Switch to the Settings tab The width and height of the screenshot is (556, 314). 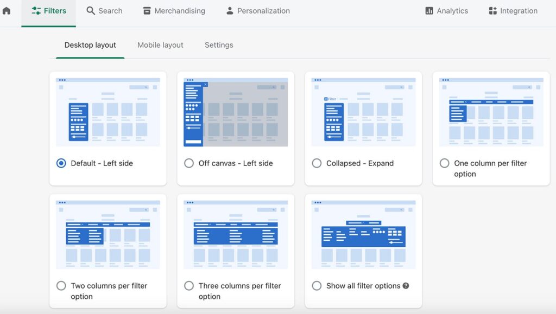[219, 45]
